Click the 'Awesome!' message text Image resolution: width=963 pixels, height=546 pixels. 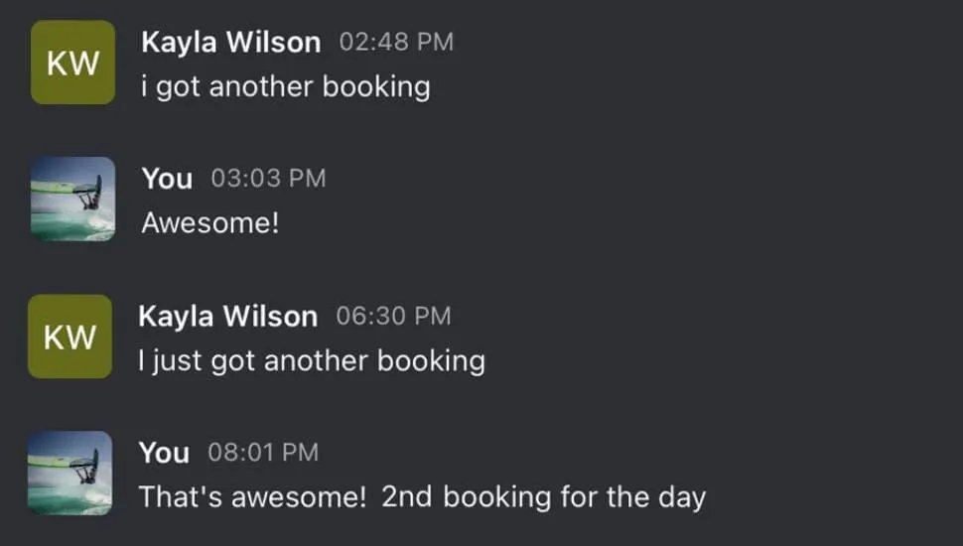(210, 222)
